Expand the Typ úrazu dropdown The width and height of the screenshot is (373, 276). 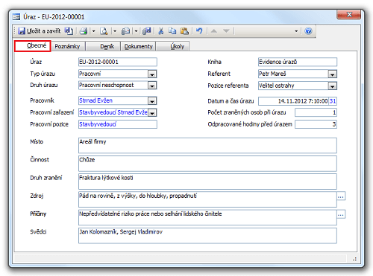click(152, 74)
